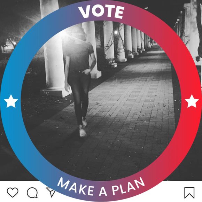Image resolution: width=202 pixels, height=202 pixels.
Task: Save the post with the bookmark icon
Action: [x=189, y=193]
